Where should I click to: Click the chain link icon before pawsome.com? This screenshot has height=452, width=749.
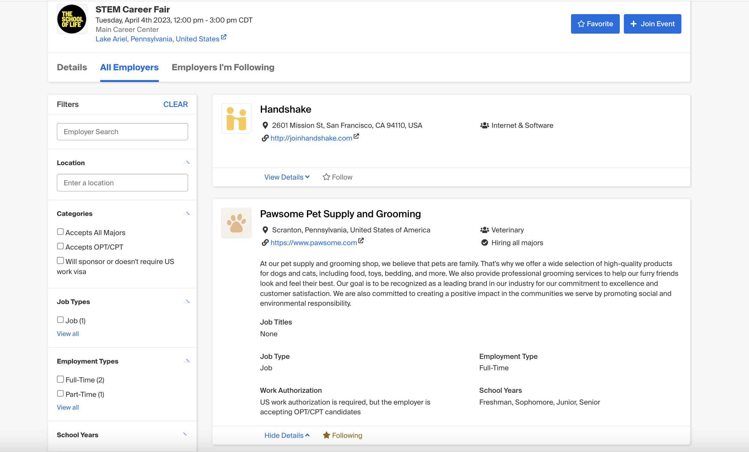point(265,243)
